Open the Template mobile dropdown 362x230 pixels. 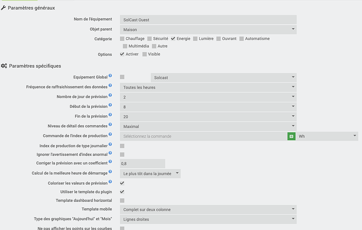[208, 210]
